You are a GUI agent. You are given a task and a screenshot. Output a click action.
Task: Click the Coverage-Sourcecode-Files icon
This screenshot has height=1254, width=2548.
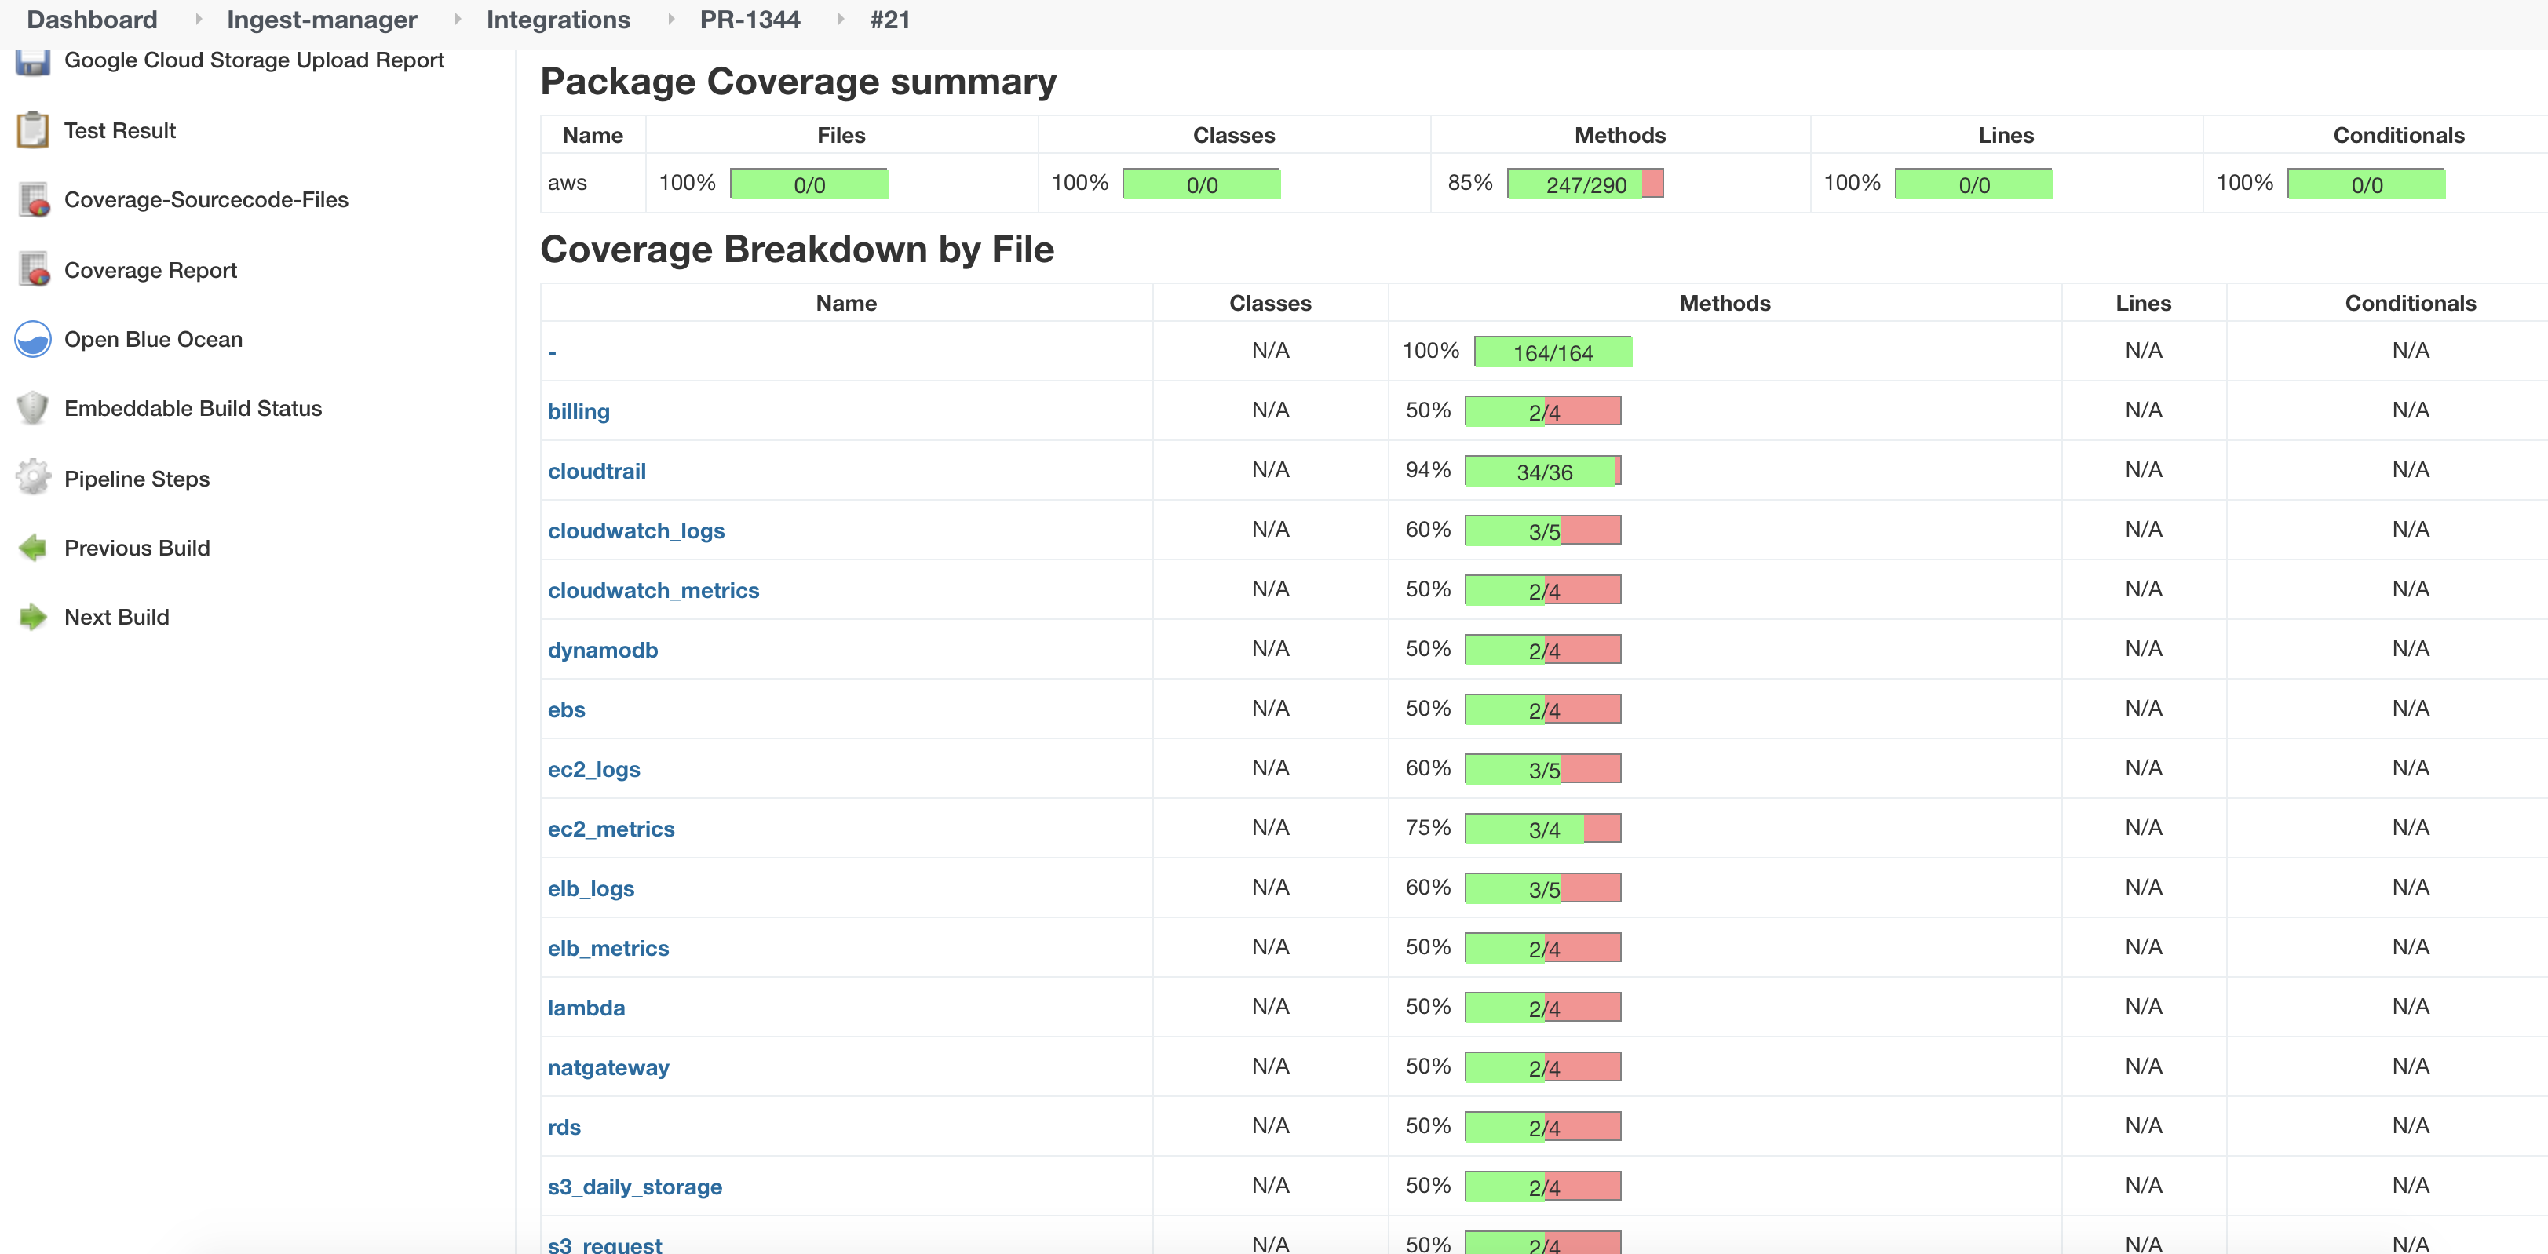click(x=34, y=200)
